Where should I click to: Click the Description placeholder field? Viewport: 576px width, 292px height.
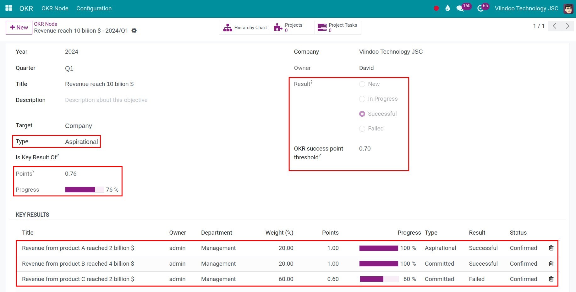[106, 100]
